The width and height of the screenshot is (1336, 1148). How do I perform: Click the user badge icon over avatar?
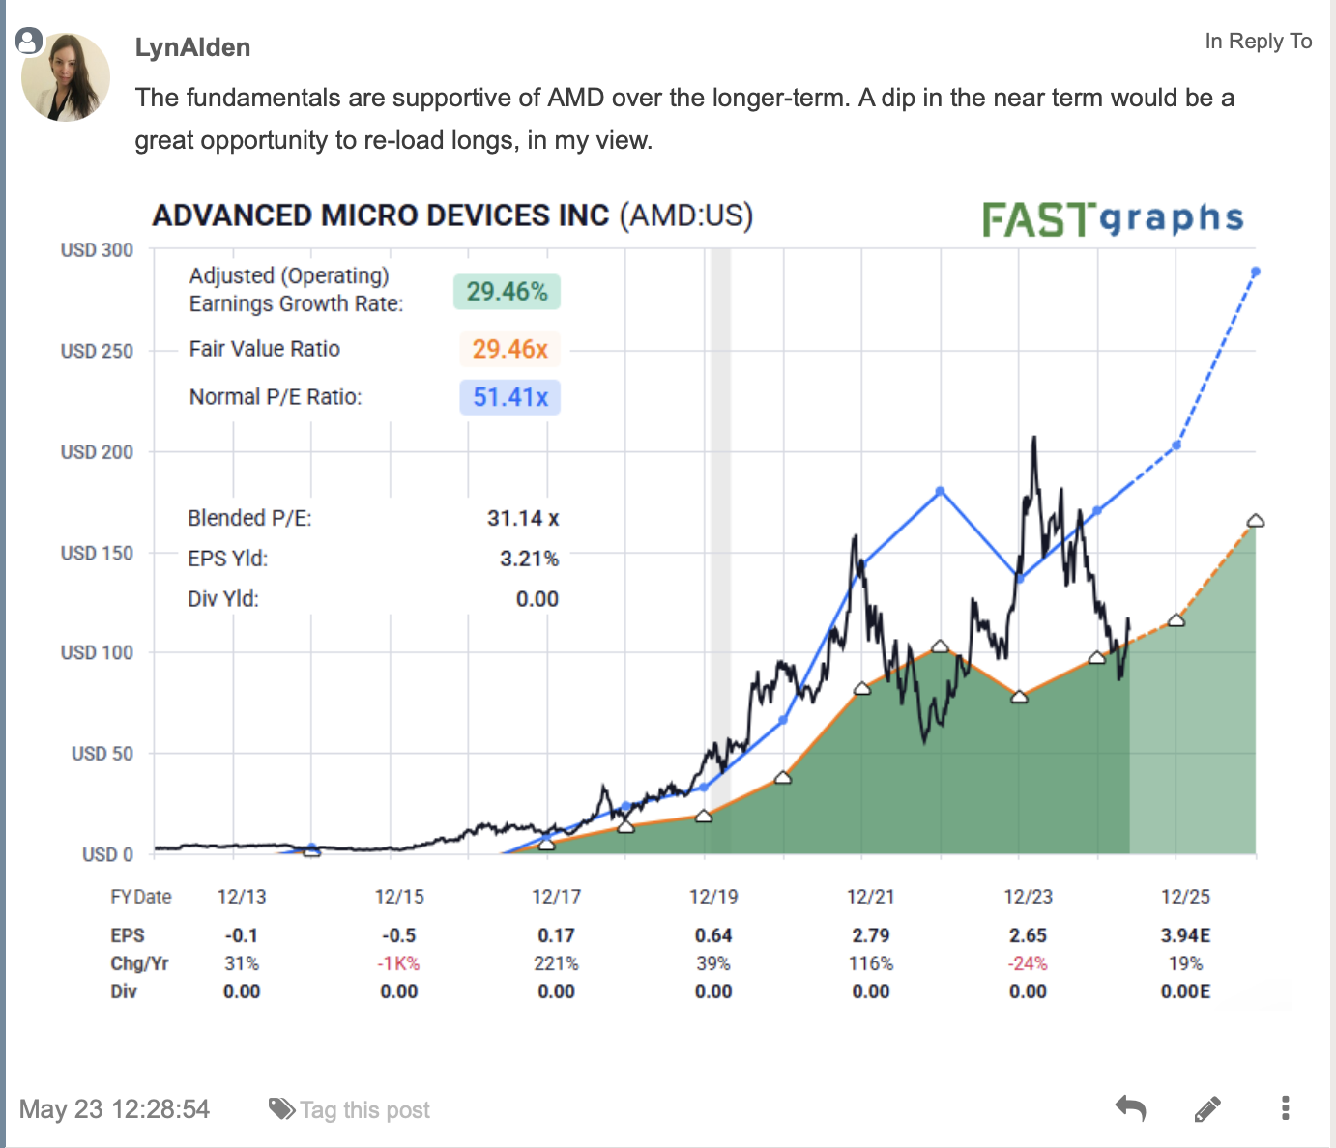(29, 41)
